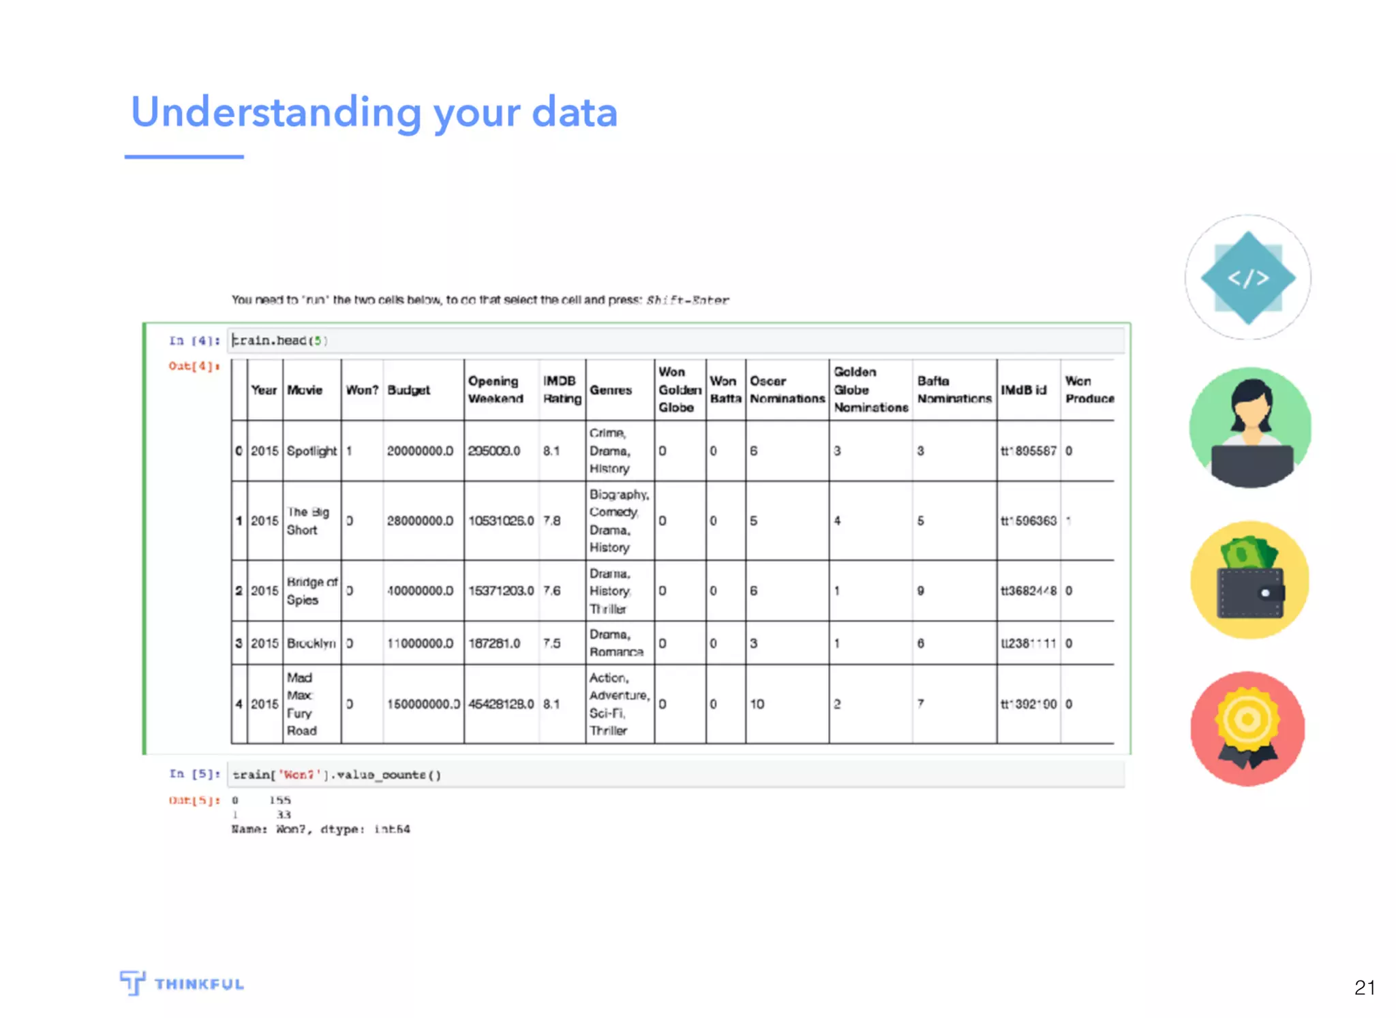Viewport: 1396px width, 1018px height.
Task: Click the wallet with cash icon
Action: 1249,579
